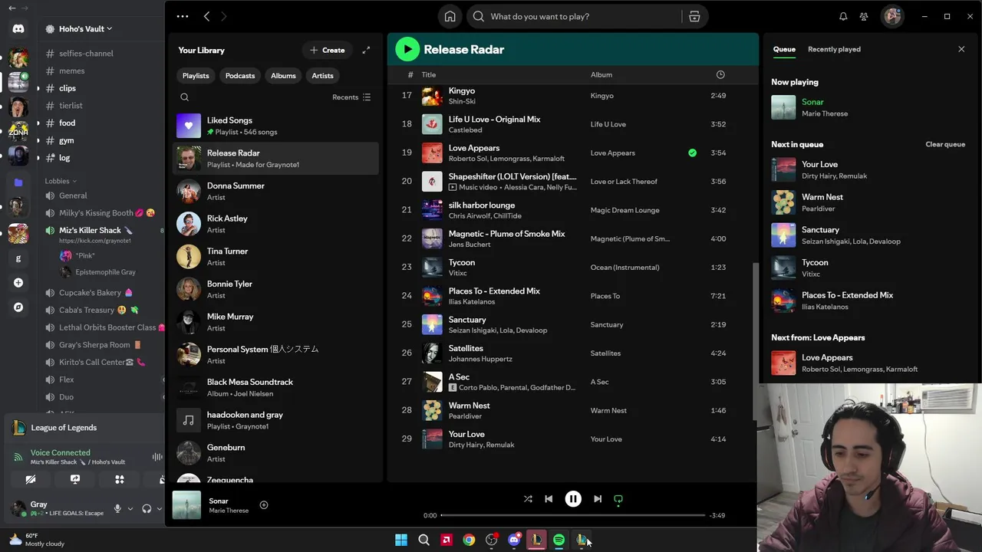982x552 pixels.
Task: Select Warm Nest in the queue
Action: coord(868,202)
